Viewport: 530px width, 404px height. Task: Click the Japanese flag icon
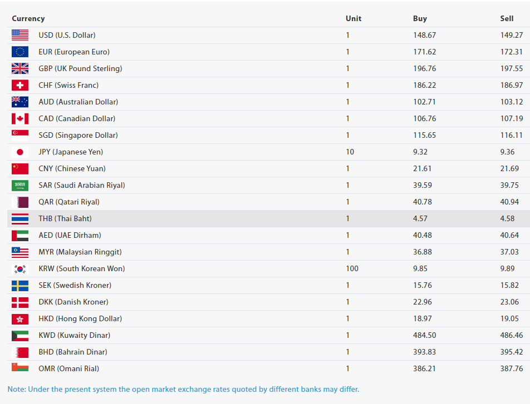tap(20, 152)
